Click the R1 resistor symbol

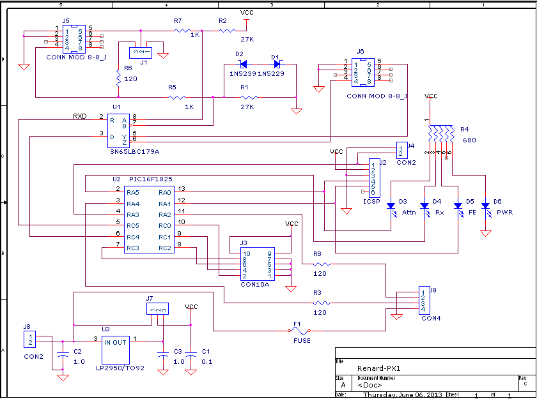tap(249, 98)
